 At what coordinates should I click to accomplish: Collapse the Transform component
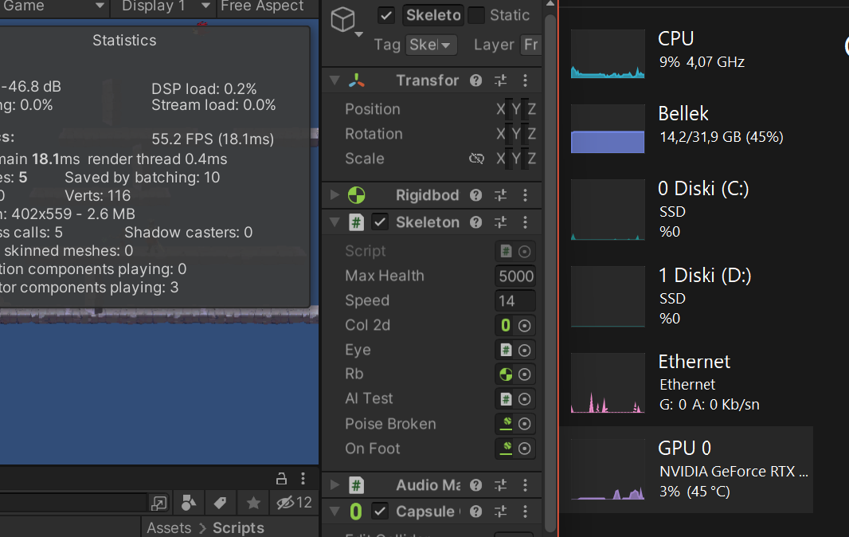(x=335, y=80)
